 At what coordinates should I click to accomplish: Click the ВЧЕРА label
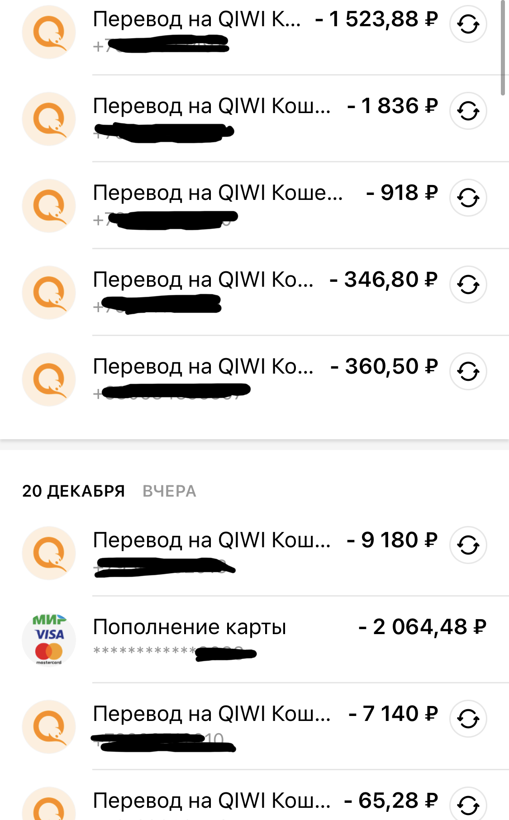pyautogui.click(x=169, y=491)
